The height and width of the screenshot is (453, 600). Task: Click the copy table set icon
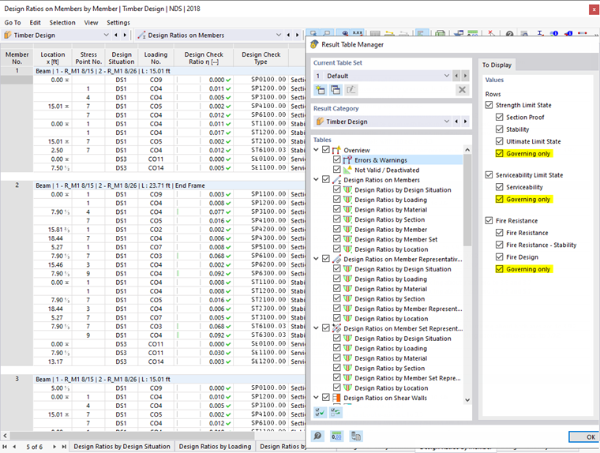click(x=336, y=91)
